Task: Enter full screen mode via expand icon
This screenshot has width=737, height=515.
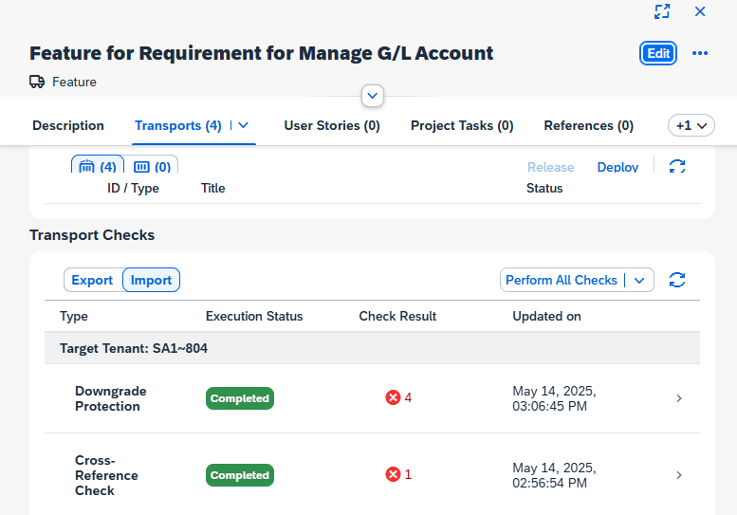Action: click(662, 11)
